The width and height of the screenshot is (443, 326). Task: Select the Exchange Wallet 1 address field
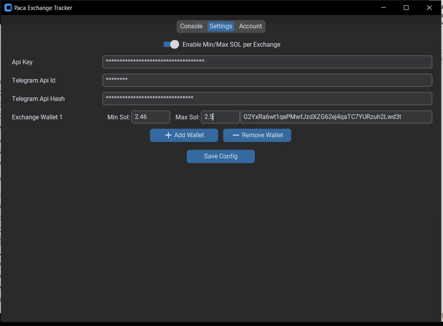pos(336,117)
